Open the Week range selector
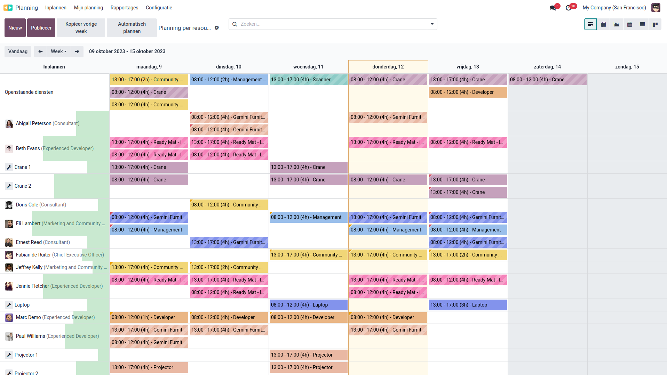The width and height of the screenshot is (667, 375). point(58,51)
